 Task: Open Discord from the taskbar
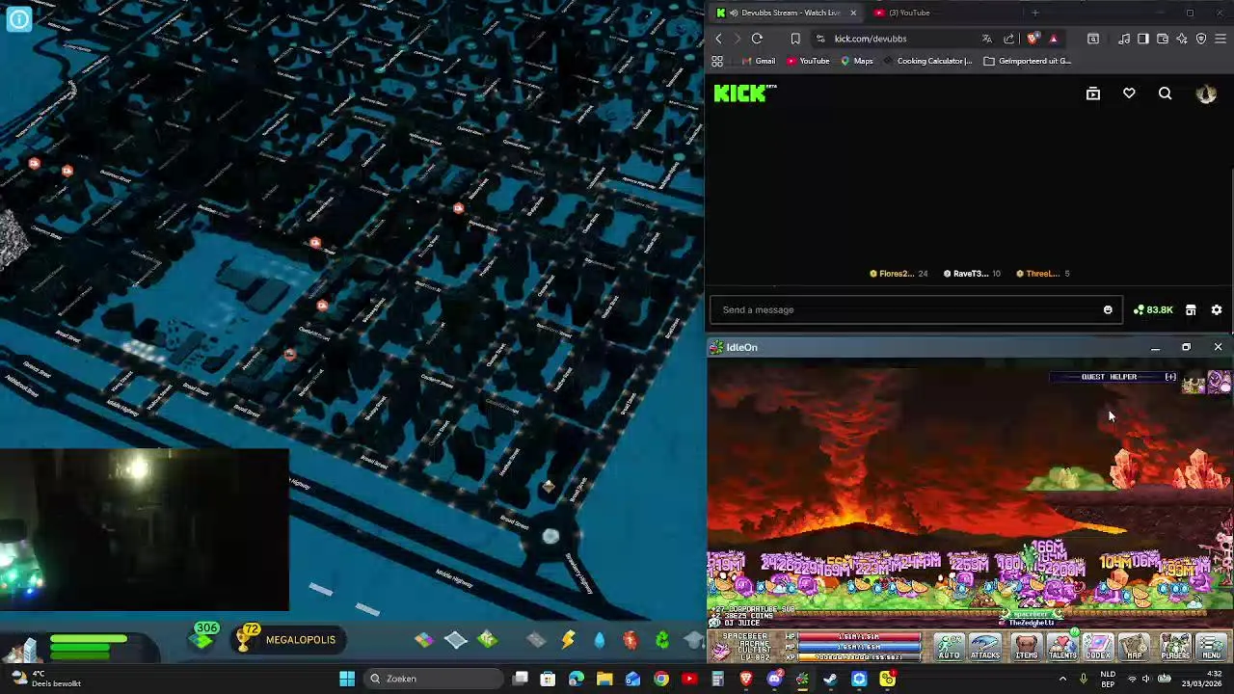coord(774,679)
